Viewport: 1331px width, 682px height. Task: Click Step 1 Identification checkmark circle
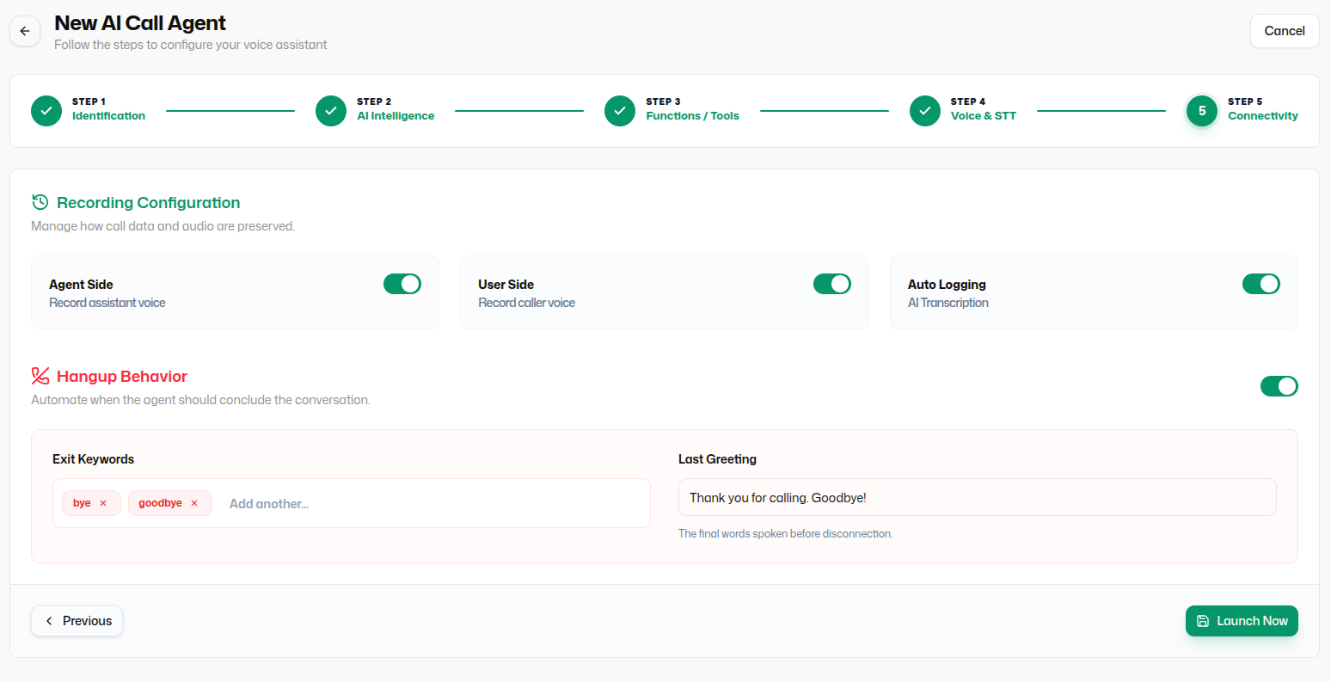46,111
